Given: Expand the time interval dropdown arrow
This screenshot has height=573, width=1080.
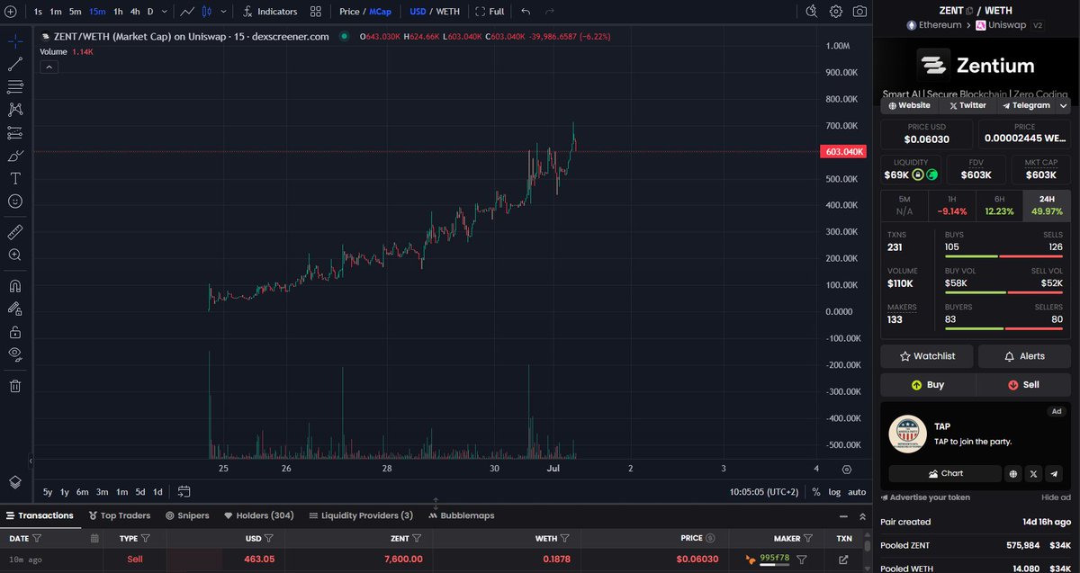Looking at the screenshot, I should tap(164, 12).
